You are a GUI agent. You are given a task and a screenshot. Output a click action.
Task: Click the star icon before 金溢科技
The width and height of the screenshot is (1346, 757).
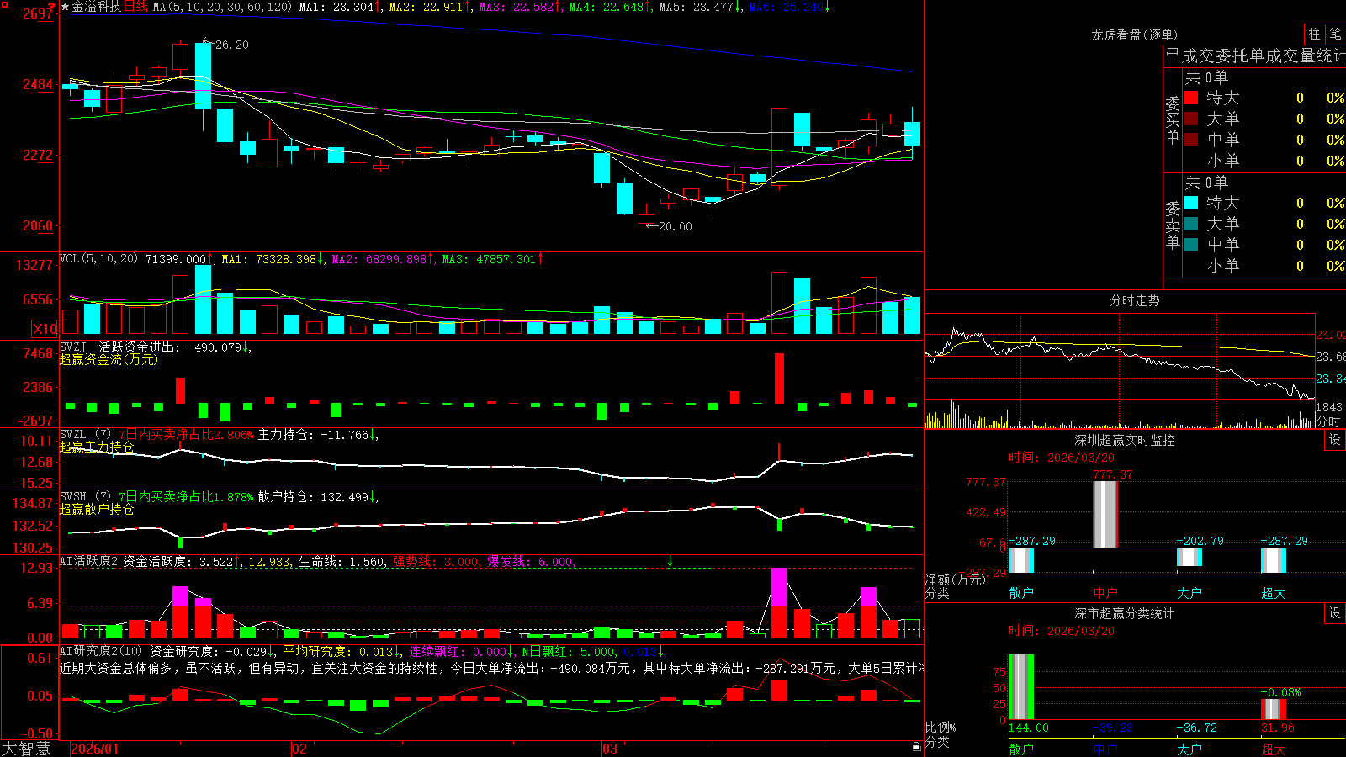click(65, 7)
